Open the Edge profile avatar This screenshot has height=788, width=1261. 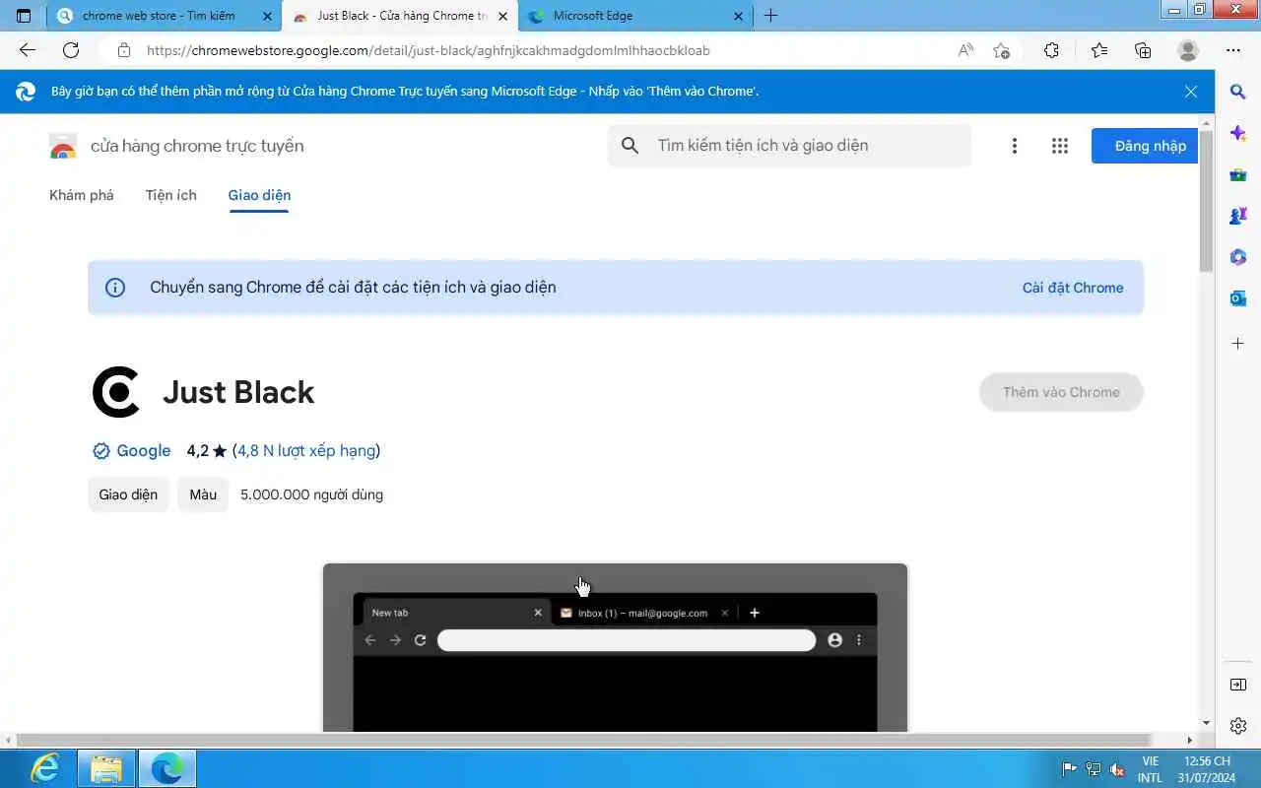(x=1188, y=50)
